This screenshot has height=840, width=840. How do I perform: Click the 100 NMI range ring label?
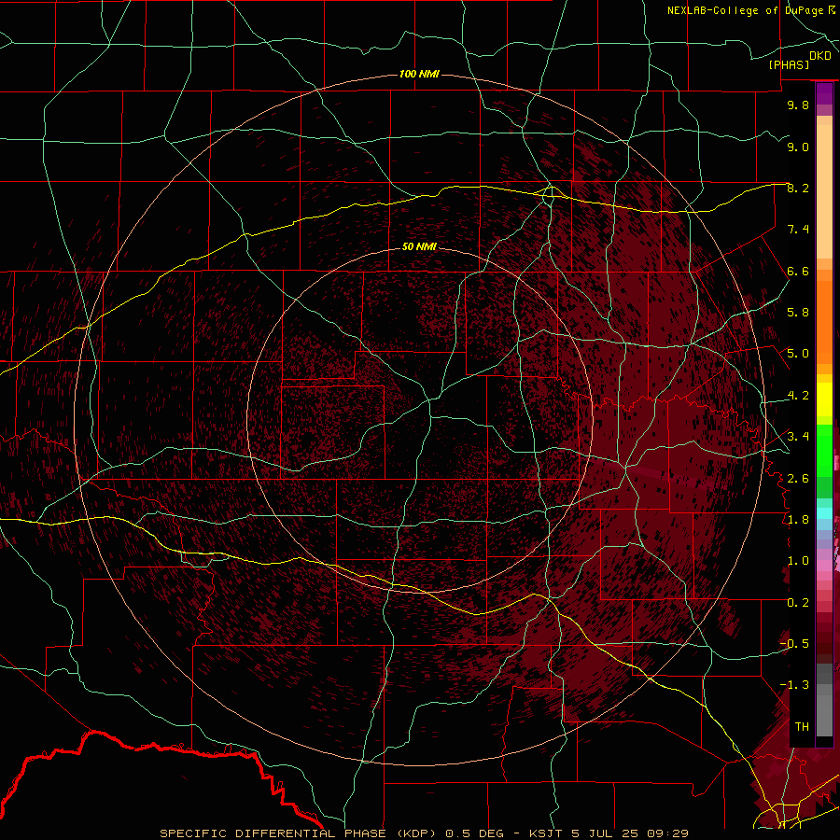419,74
